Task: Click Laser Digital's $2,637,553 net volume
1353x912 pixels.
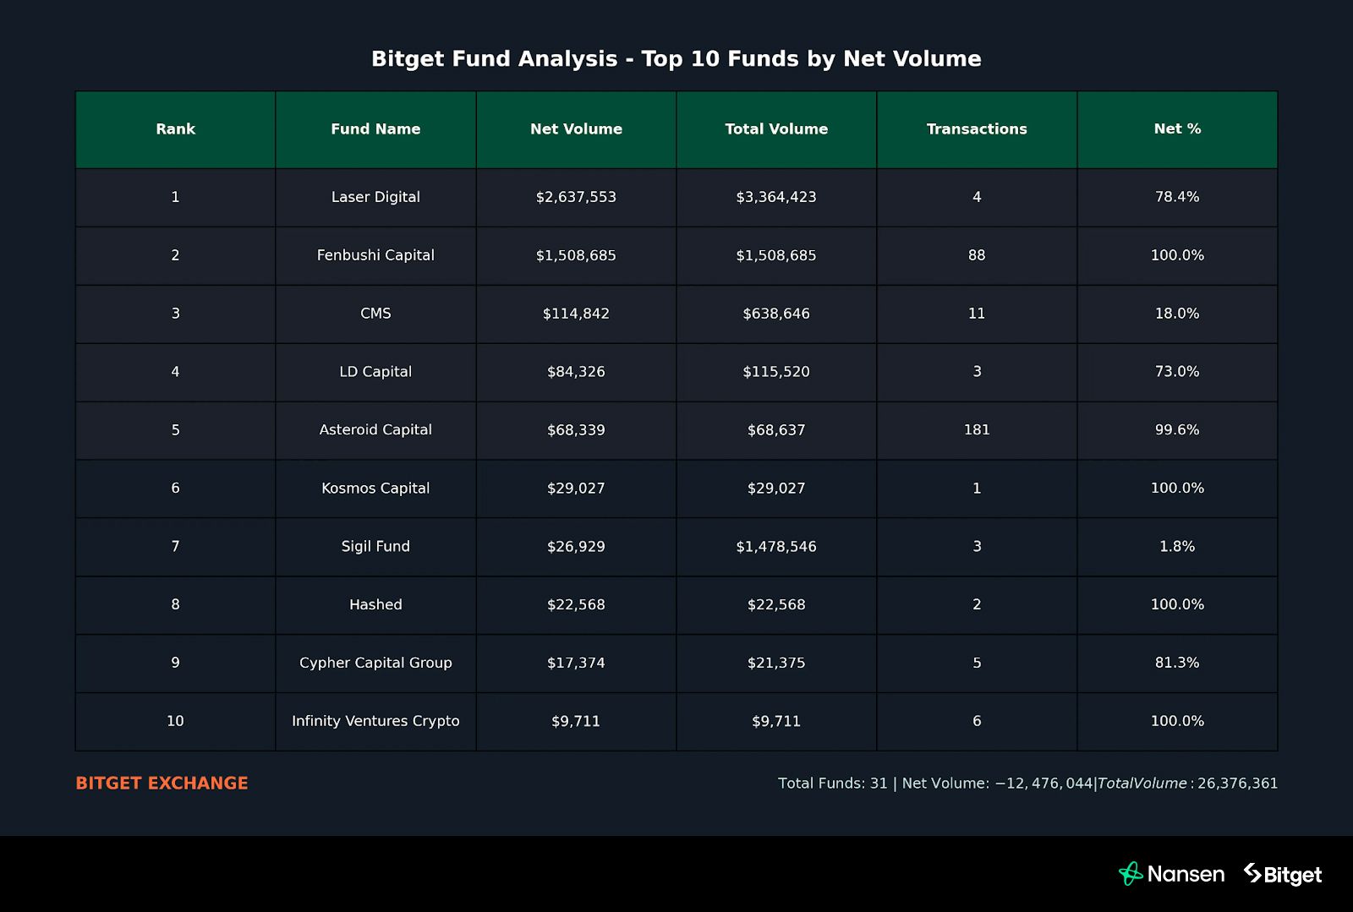Action: click(x=576, y=197)
